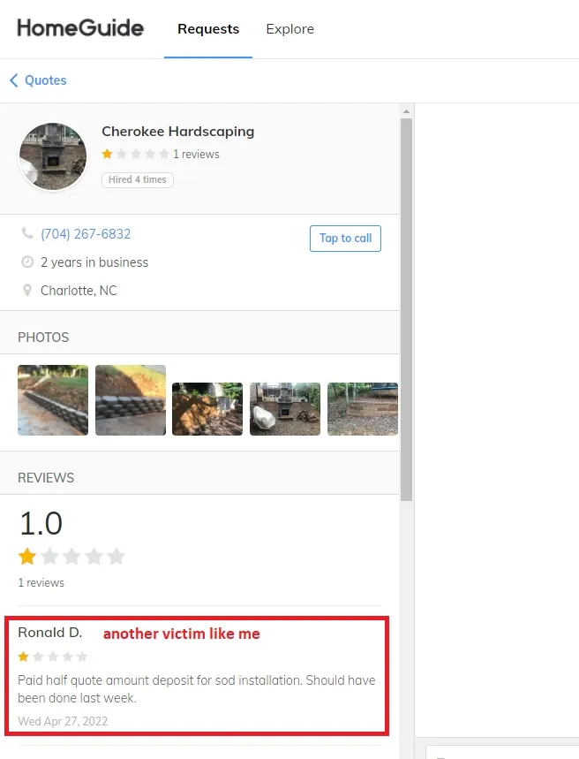
Task: Click the phone number (704) 267-6832
Action: (86, 234)
